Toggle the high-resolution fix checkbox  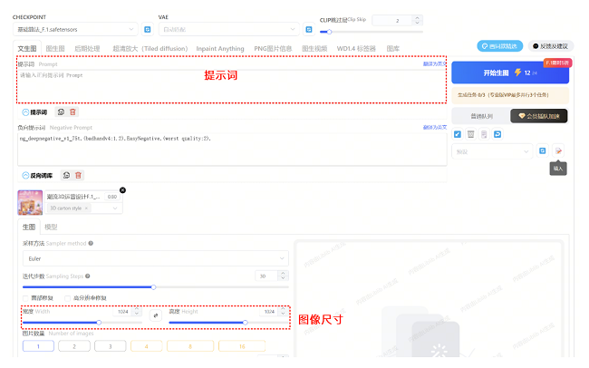67,297
